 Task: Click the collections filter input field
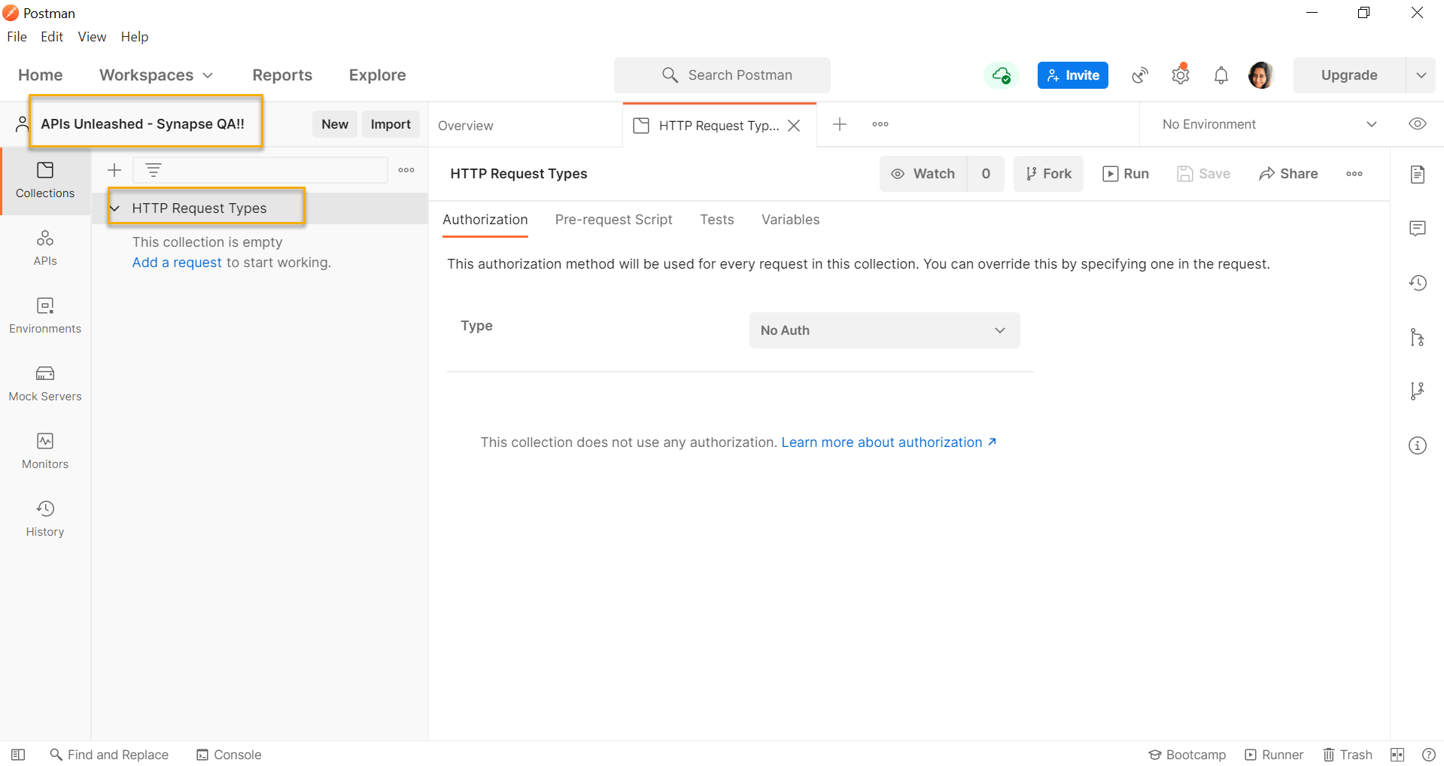(260, 170)
